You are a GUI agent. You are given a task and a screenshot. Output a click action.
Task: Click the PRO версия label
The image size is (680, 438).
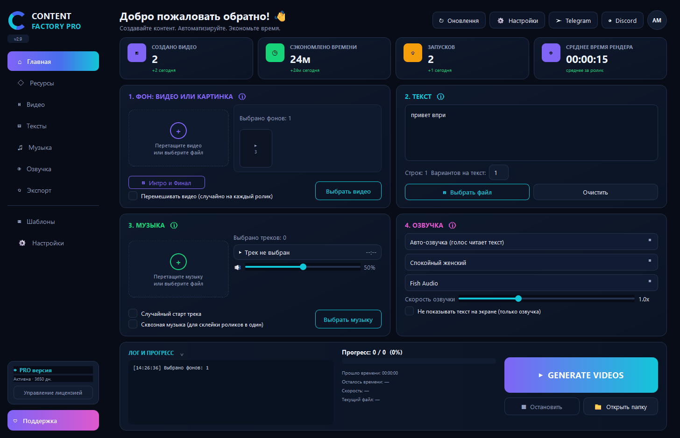35,370
